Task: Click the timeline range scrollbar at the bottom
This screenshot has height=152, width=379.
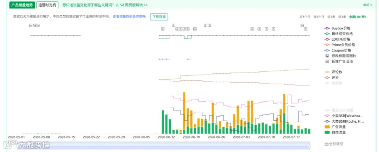Action: [x=164, y=146]
